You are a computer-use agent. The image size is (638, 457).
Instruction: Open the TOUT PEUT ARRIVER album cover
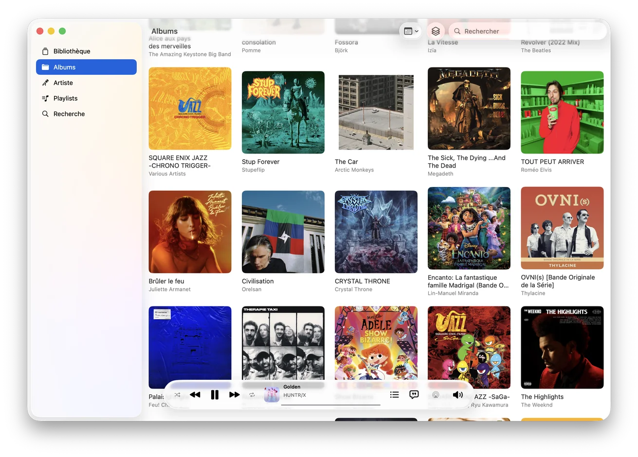[562, 112]
